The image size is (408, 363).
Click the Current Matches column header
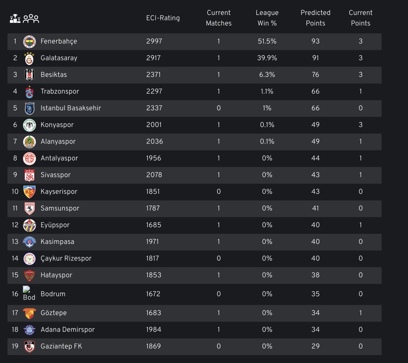point(219,18)
